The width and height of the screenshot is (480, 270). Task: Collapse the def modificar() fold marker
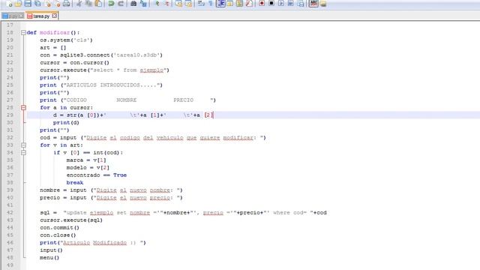[x=23, y=32]
